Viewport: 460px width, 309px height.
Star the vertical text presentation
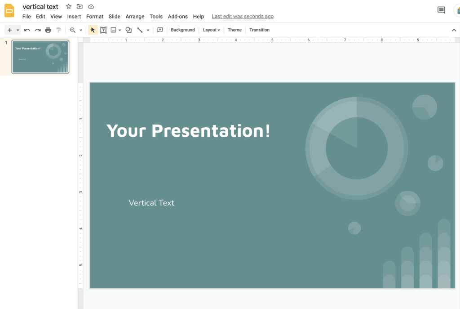68,6
